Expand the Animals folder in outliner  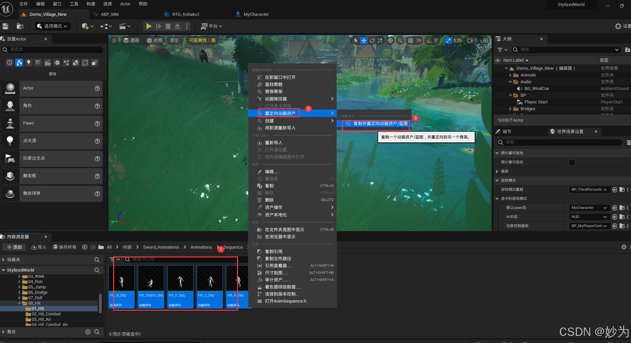coord(510,75)
